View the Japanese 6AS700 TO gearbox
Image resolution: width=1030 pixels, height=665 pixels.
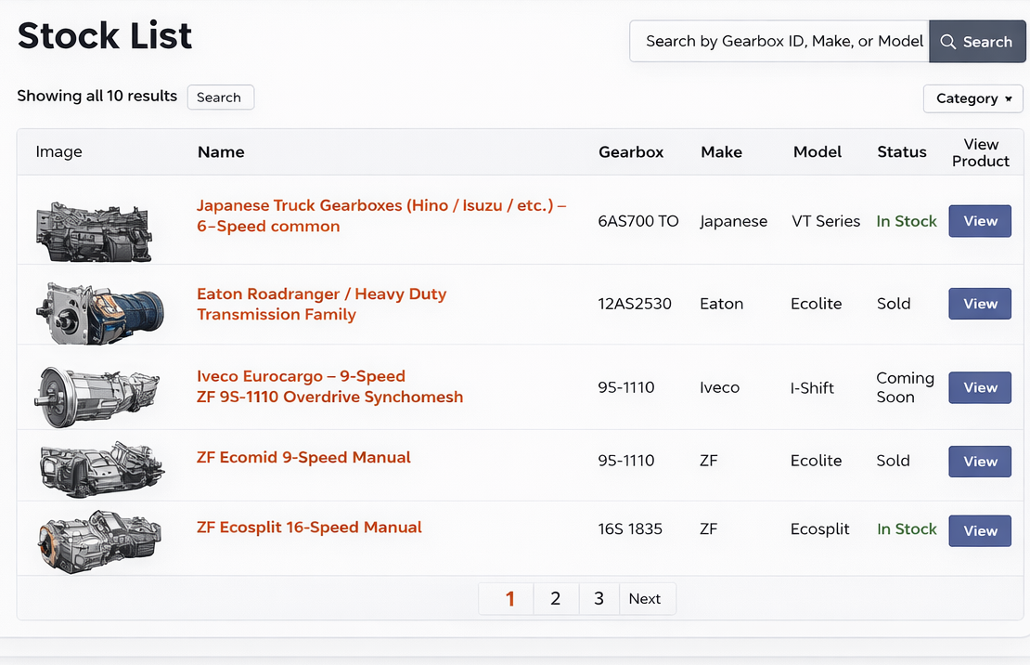(979, 221)
